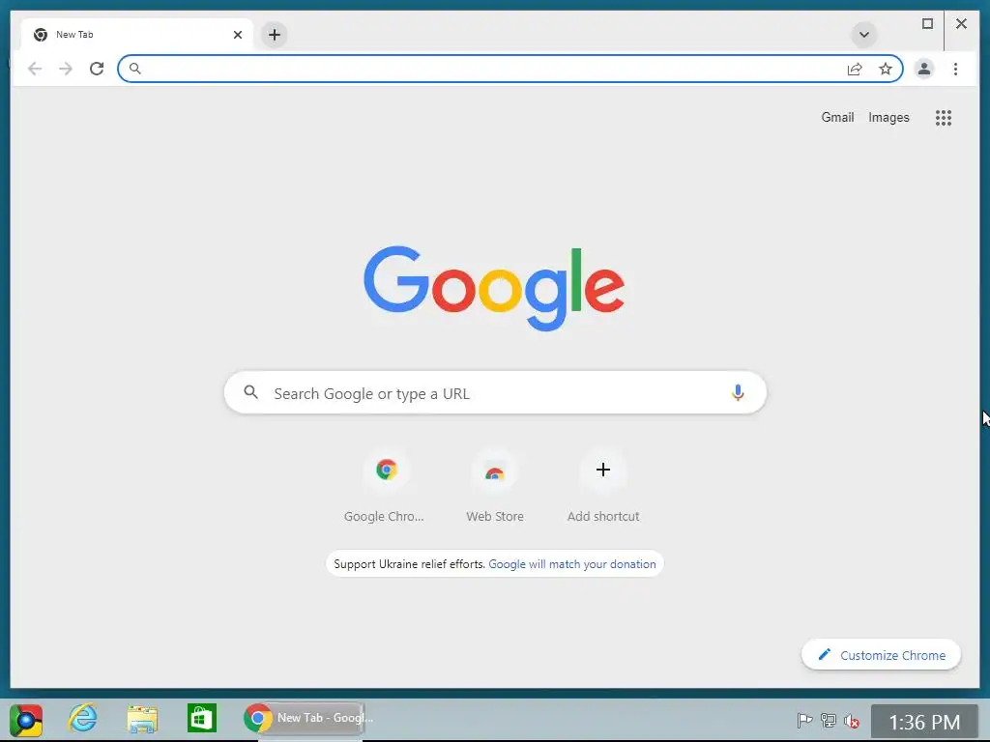Launch Internet Explorer from taskbar
Image resolution: width=990 pixels, height=742 pixels.
(x=83, y=718)
